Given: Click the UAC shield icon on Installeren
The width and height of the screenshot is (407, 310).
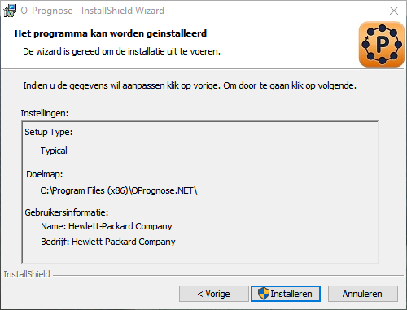Looking at the screenshot, I should (x=263, y=294).
